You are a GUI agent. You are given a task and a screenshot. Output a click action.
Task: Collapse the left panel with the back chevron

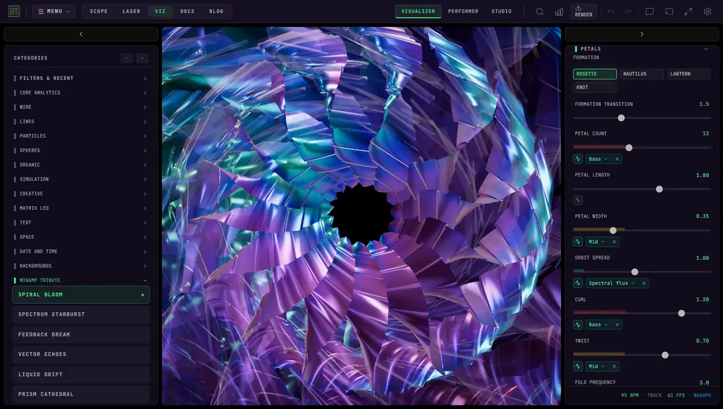coord(81,34)
